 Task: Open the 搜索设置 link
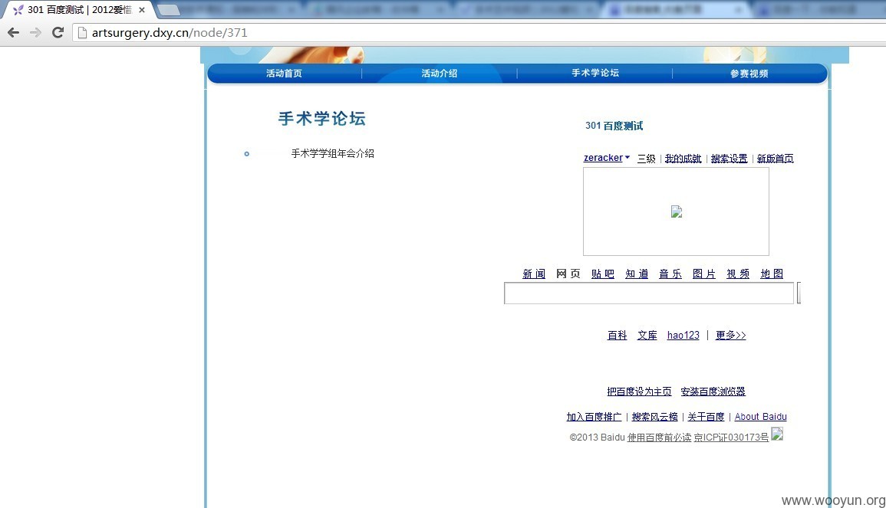tap(729, 159)
